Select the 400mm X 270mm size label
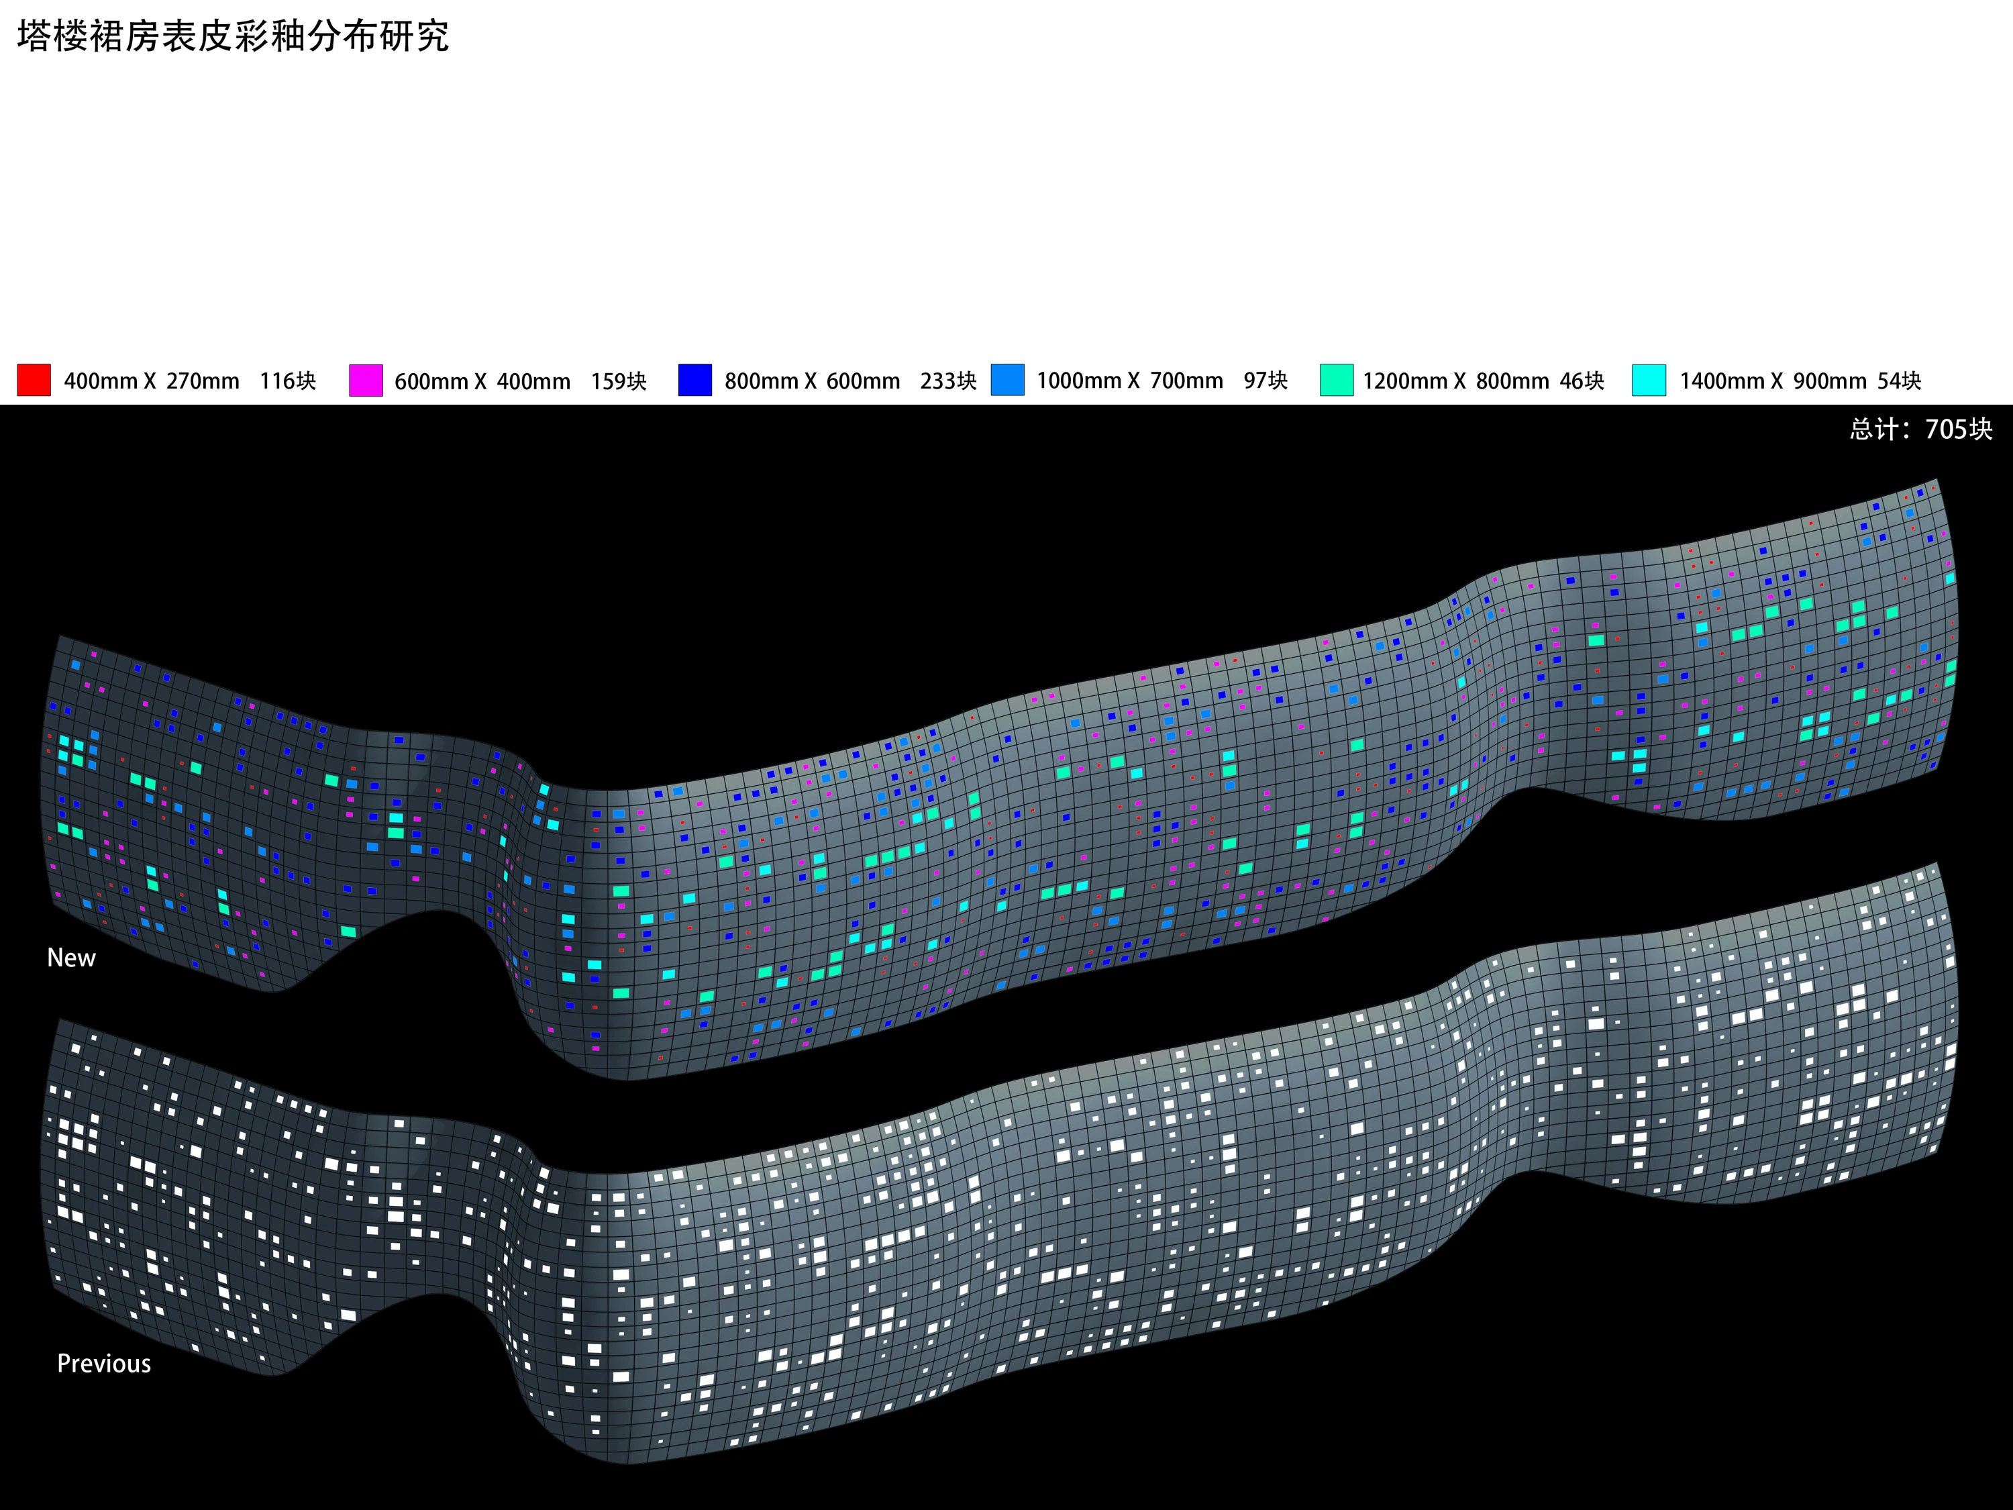This screenshot has height=1510, width=2013. point(152,381)
